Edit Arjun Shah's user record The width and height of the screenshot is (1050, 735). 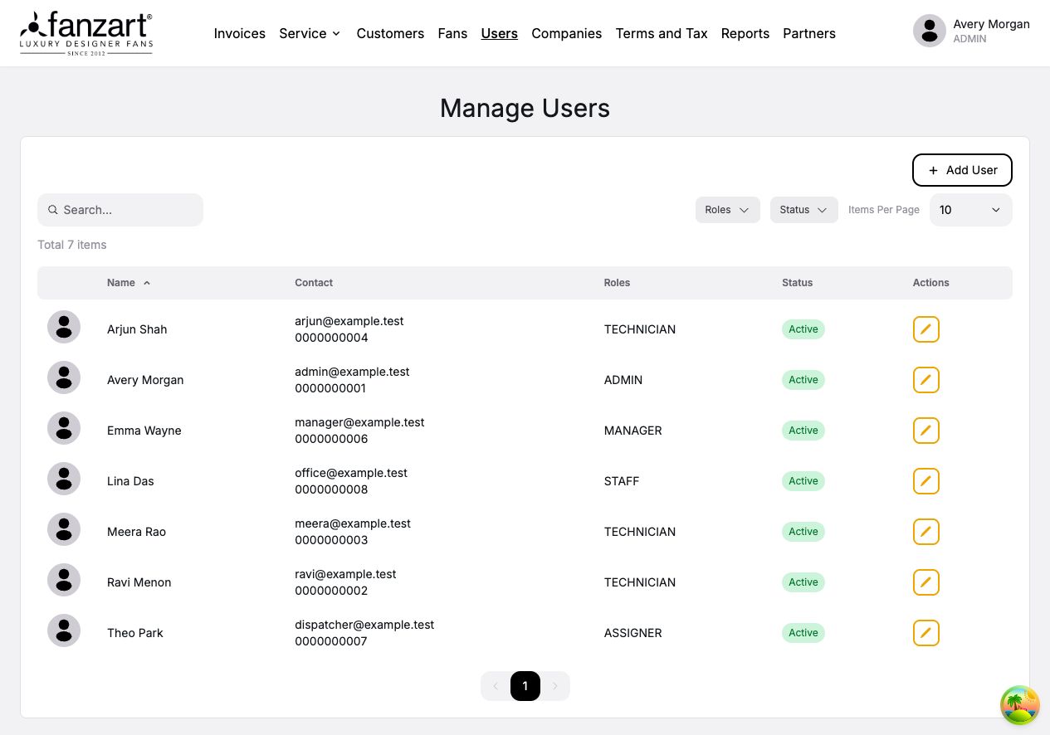coord(926,329)
